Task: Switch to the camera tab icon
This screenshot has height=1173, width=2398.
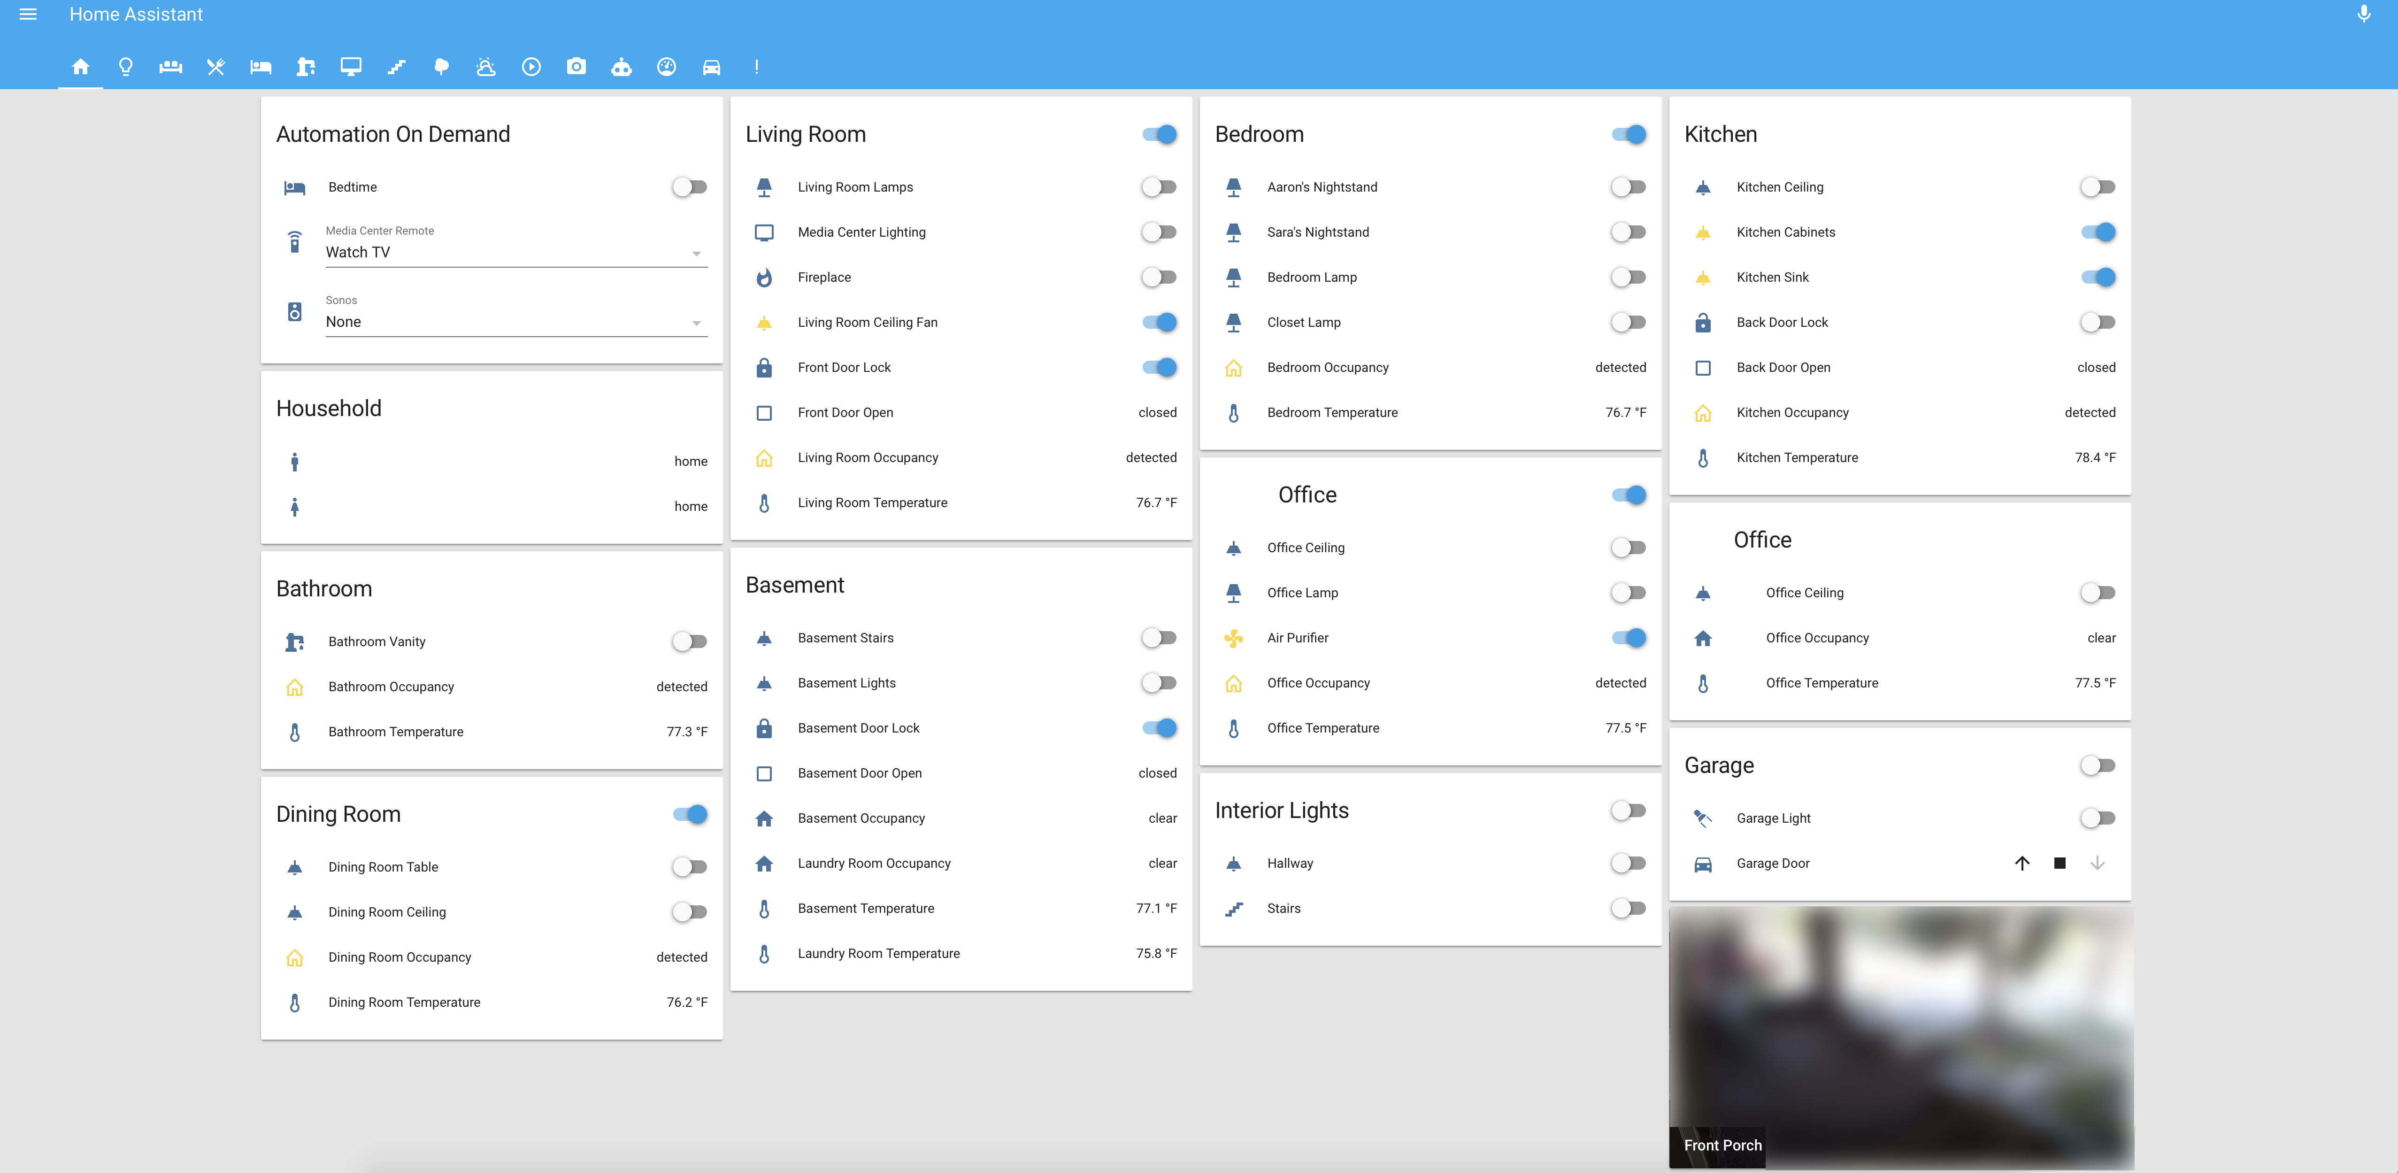Action: coord(576,66)
